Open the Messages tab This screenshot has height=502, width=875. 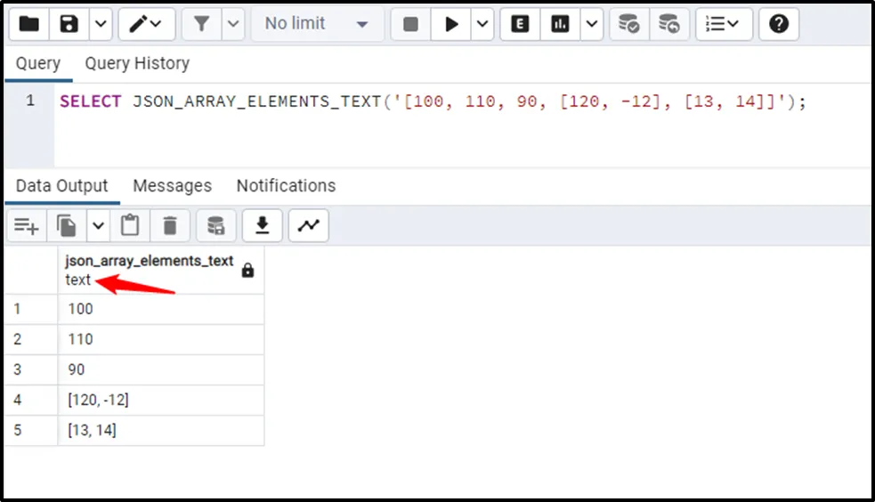(x=172, y=185)
